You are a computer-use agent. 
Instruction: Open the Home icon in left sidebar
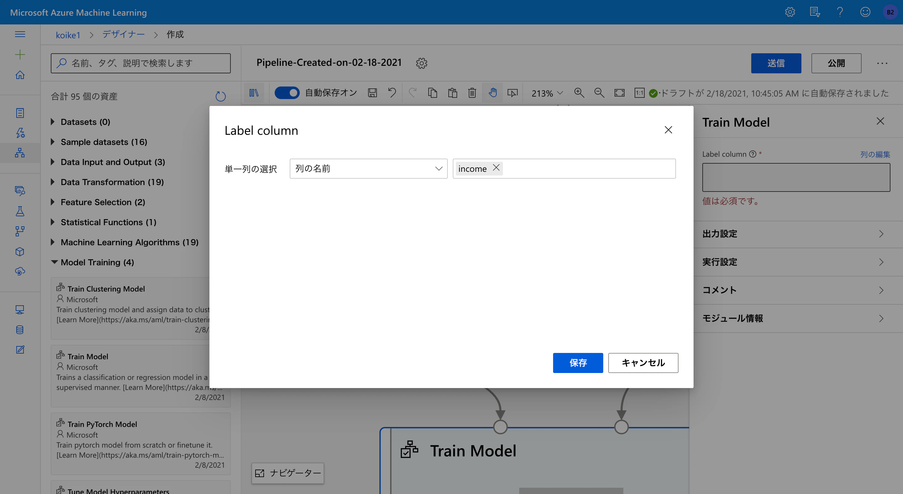[20, 75]
